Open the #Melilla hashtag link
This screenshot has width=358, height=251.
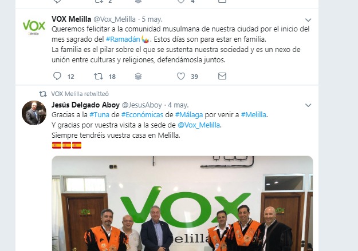coord(253,114)
